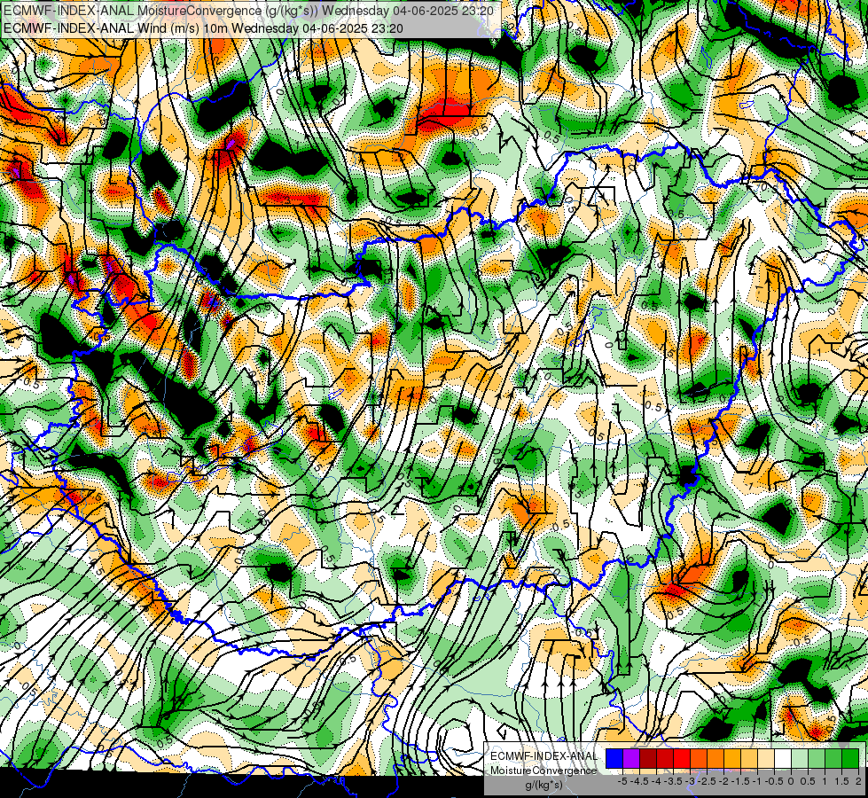Select the purple swatch between -5 and -4.5

point(631,758)
